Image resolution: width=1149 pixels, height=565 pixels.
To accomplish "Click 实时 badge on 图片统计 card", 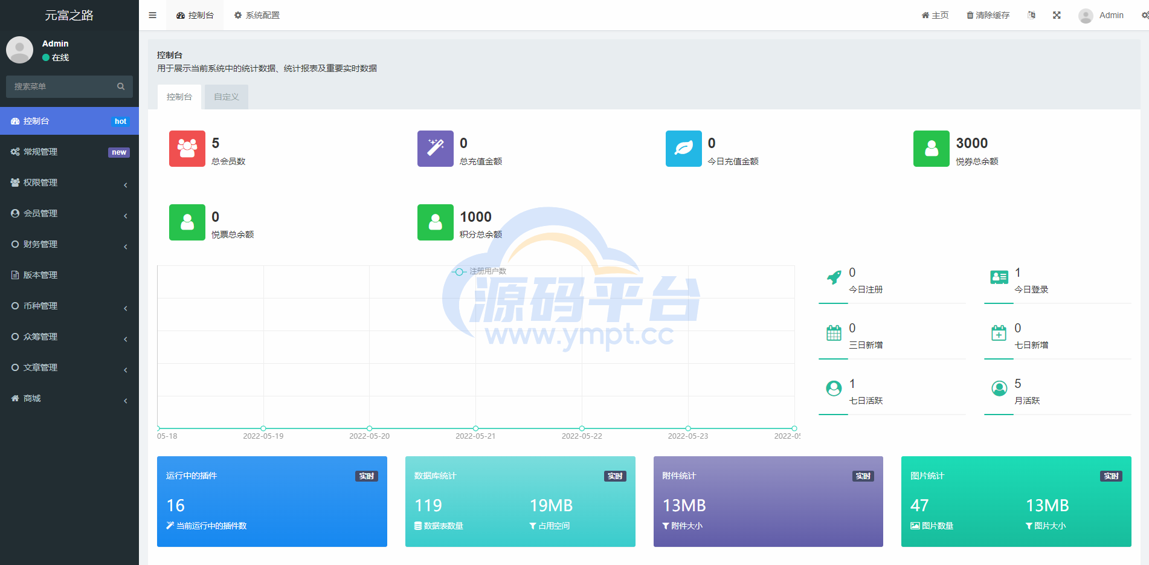I will pos(1111,476).
